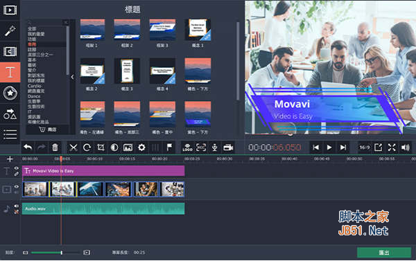
Task: Open the 商店 store button
Action: [x=48, y=129]
